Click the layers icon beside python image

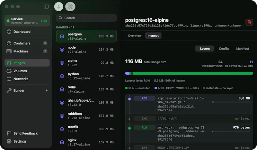pos(62,76)
